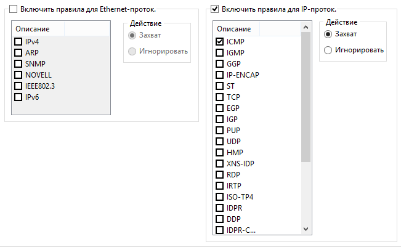Check the XNS-IDP protocol checkbox
This screenshot has height=247, width=401.
click(x=219, y=163)
